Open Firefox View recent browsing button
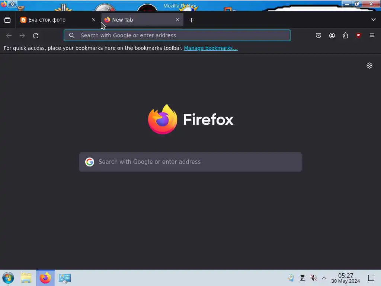This screenshot has height=286, width=381. [x=7, y=20]
